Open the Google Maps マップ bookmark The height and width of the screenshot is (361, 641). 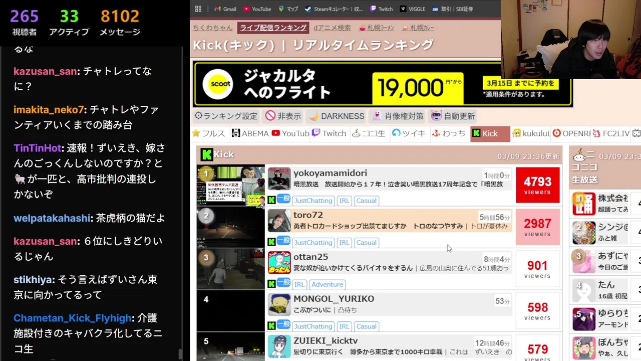[x=288, y=9]
